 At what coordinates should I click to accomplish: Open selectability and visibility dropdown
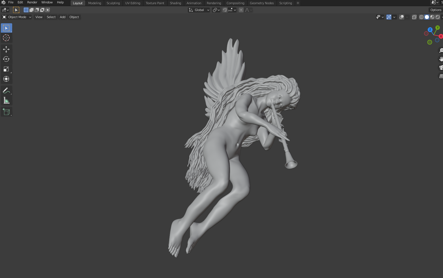point(380,17)
